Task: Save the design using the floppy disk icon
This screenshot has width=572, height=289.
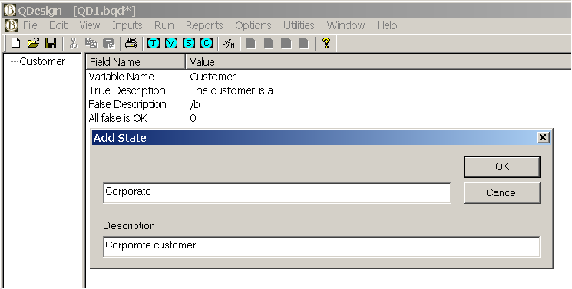Action: (x=51, y=44)
